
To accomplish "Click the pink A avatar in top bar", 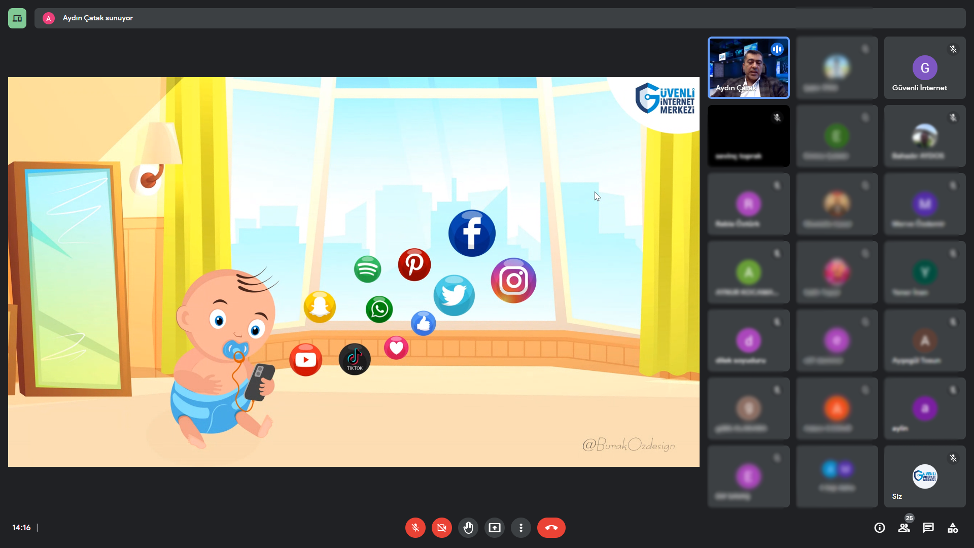I will (x=49, y=18).
